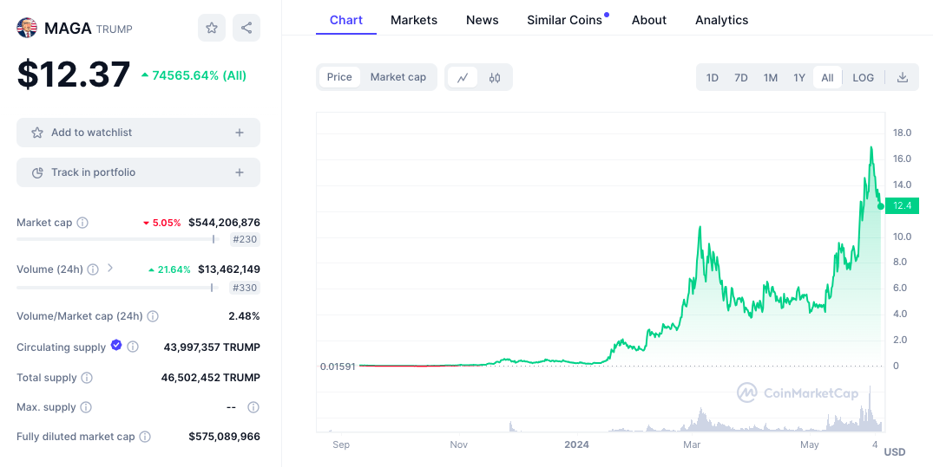Click the $13,462,149 volume value

point(229,269)
